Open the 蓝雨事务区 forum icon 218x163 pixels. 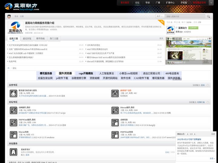click(x=14, y=152)
